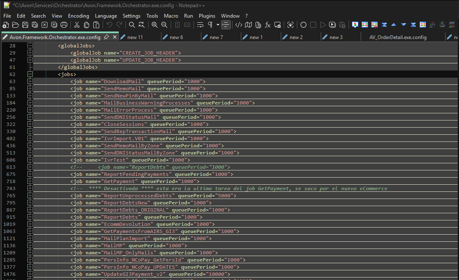Viewport: 459px width, 280px height.
Task: Open the Plugins menu
Action: point(207,16)
